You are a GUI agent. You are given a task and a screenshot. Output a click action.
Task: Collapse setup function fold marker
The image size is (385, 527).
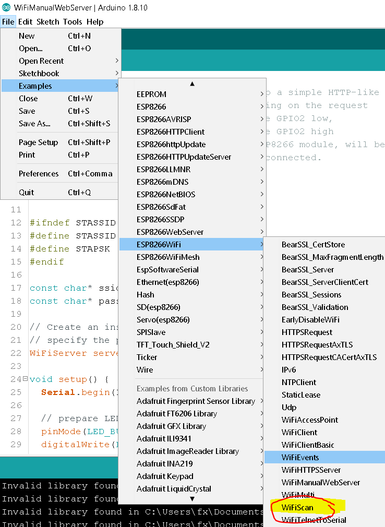(x=25, y=379)
